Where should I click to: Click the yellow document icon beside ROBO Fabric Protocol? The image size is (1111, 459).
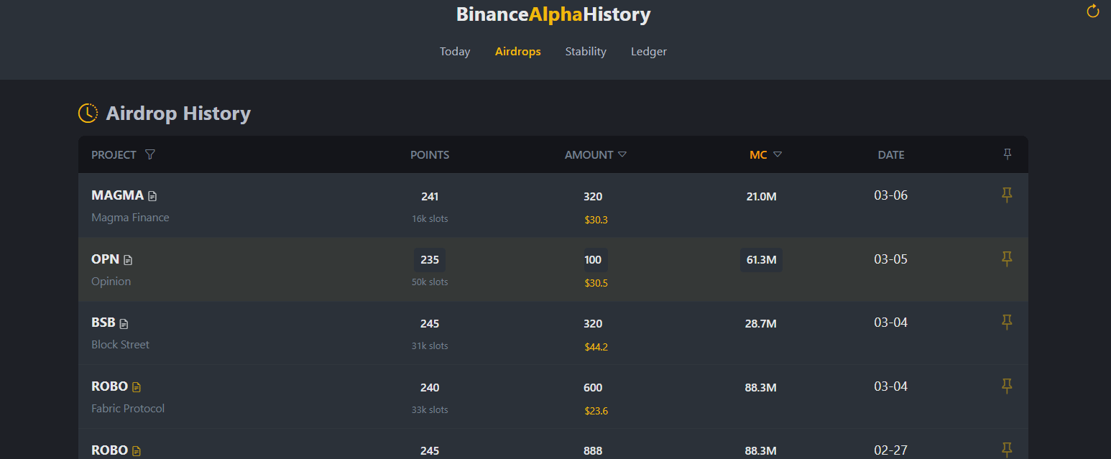pos(137,387)
